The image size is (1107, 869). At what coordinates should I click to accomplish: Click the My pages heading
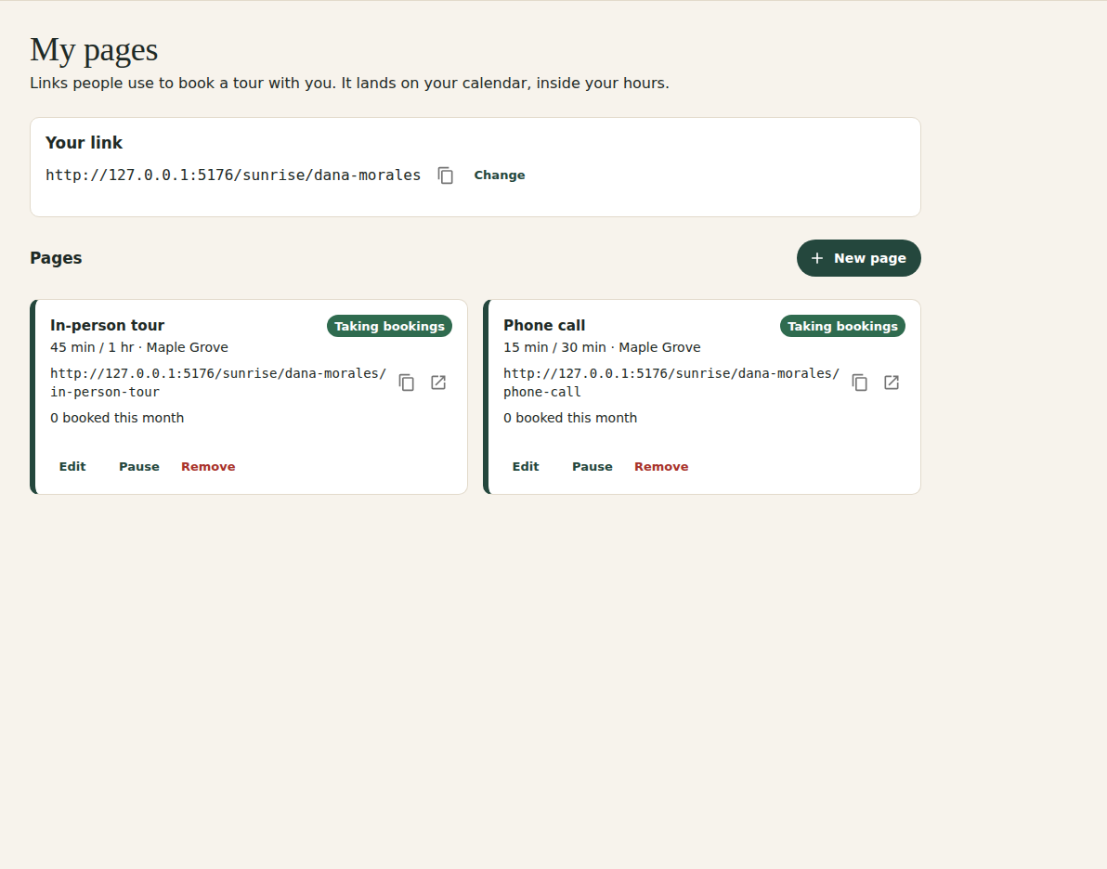pos(94,50)
